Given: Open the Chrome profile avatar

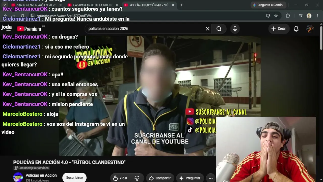Looking at the screenshot, I should coord(309,16).
